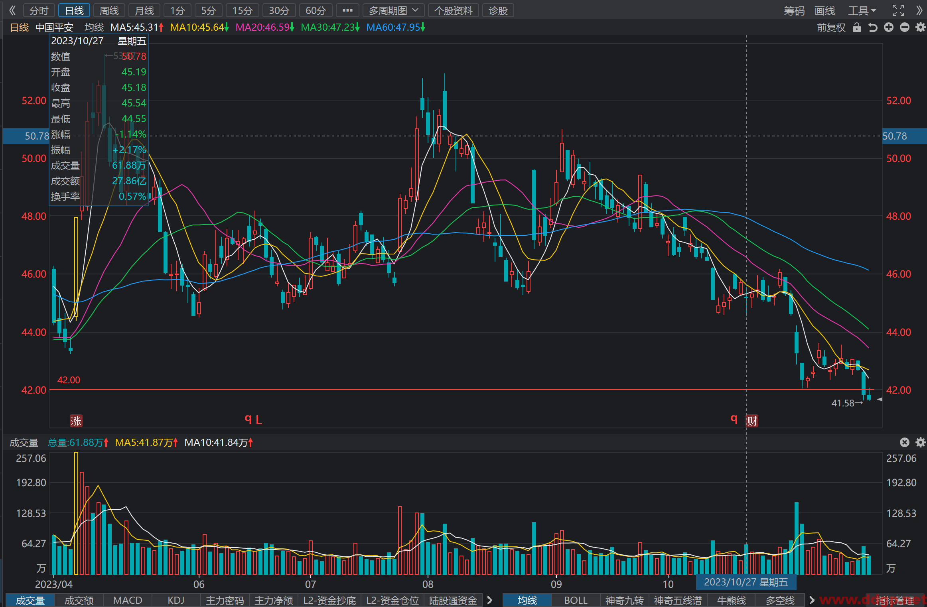The width and height of the screenshot is (927, 607).
Task: Switch to 周线 weekly period
Action: click(x=109, y=11)
